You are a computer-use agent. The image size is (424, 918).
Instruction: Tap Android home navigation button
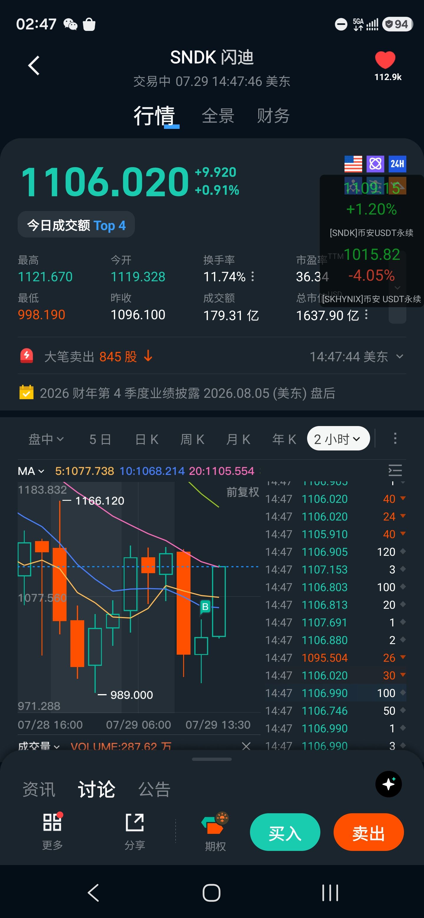(x=211, y=893)
